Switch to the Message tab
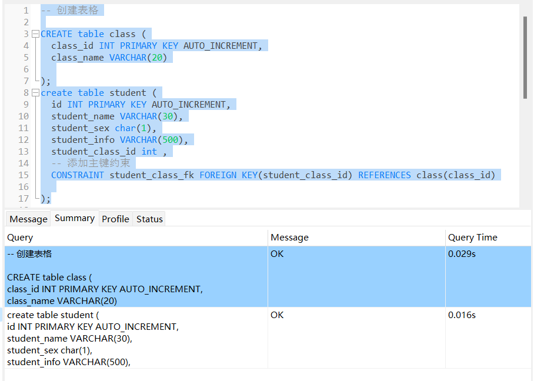 point(28,219)
